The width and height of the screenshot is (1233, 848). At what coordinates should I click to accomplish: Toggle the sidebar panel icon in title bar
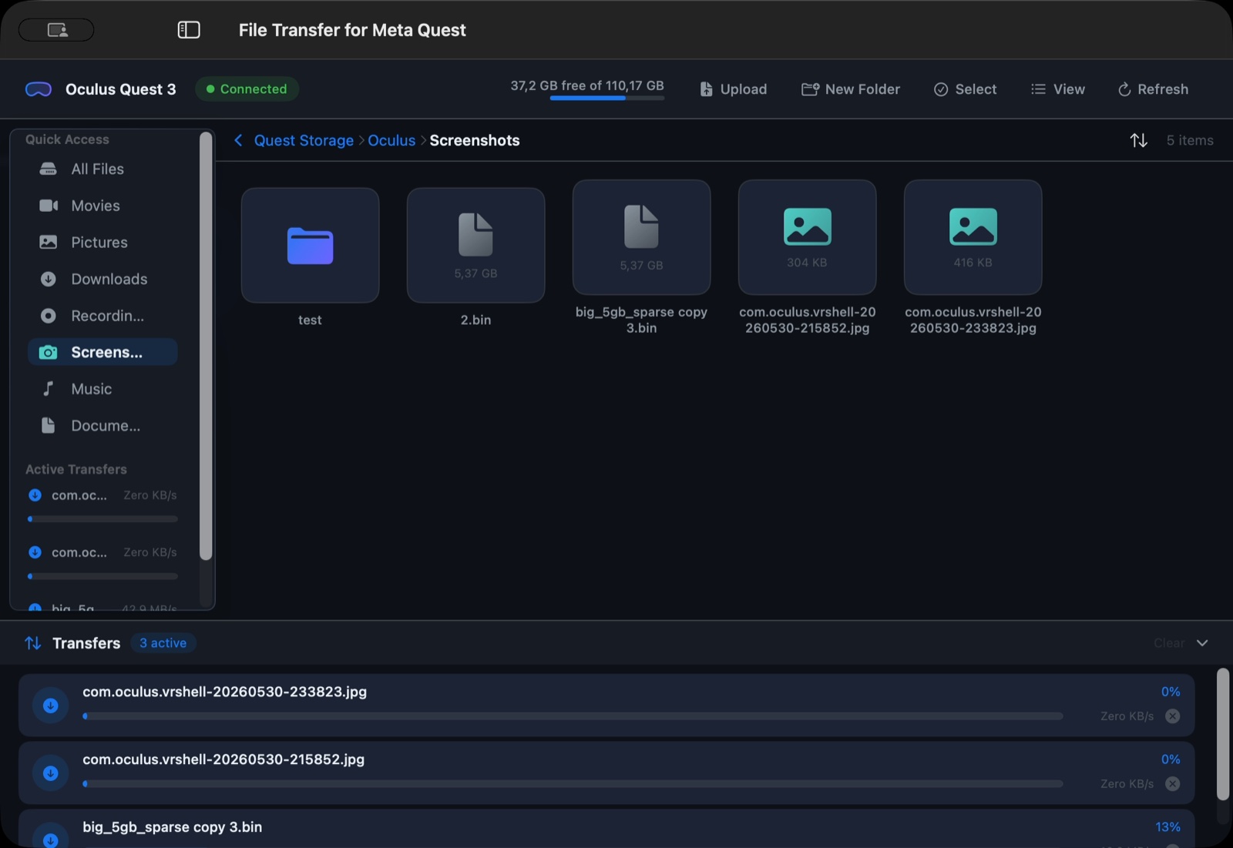click(x=189, y=29)
